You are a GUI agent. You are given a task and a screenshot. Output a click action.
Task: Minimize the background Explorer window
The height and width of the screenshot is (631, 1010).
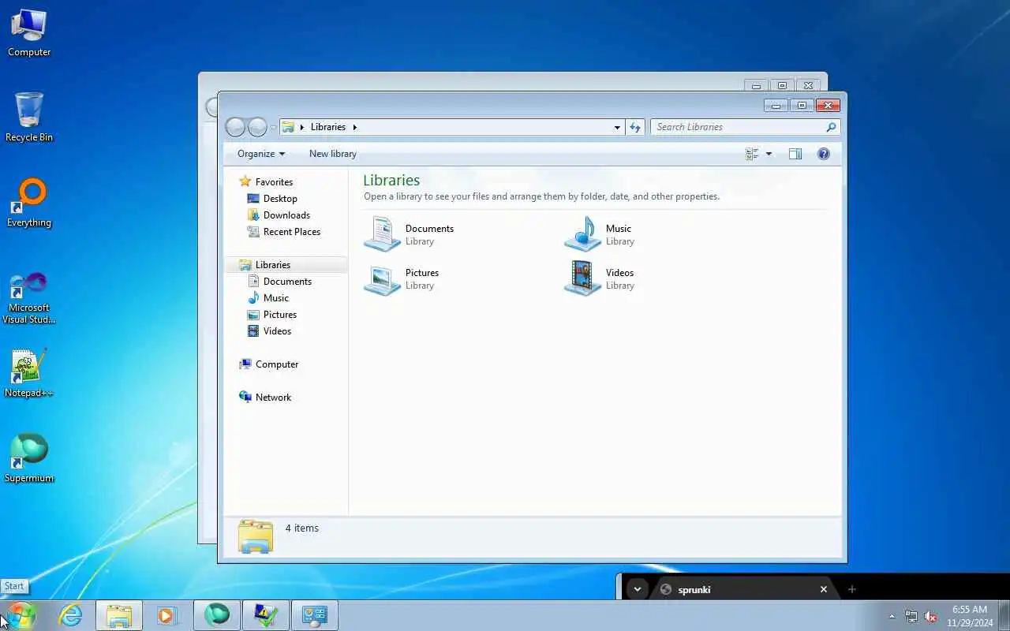(756, 85)
